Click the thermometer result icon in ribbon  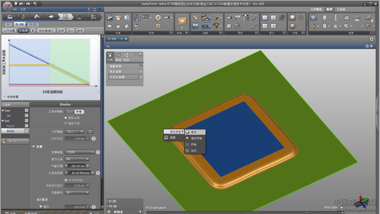[336, 18]
